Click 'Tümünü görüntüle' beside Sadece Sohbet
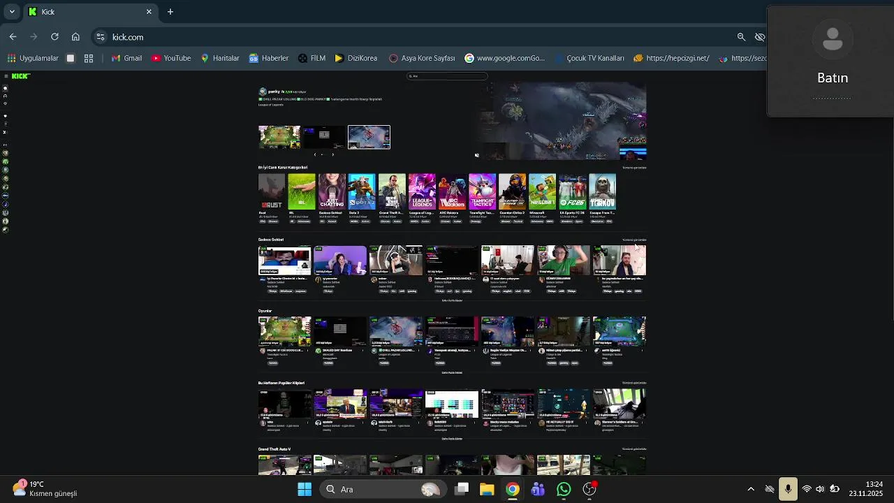 [634, 240]
